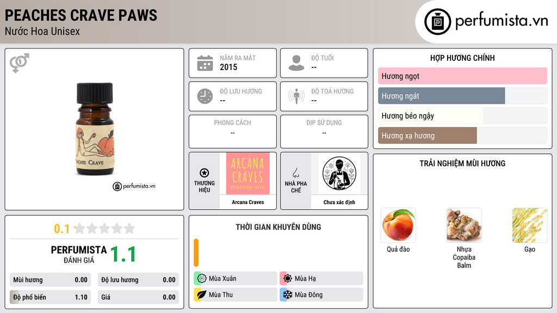Viewport: 557px width, 313px height.
Task: Click the TRẢI NGHIỆM MÙI HƯƠNG heading
Action: pos(462,163)
